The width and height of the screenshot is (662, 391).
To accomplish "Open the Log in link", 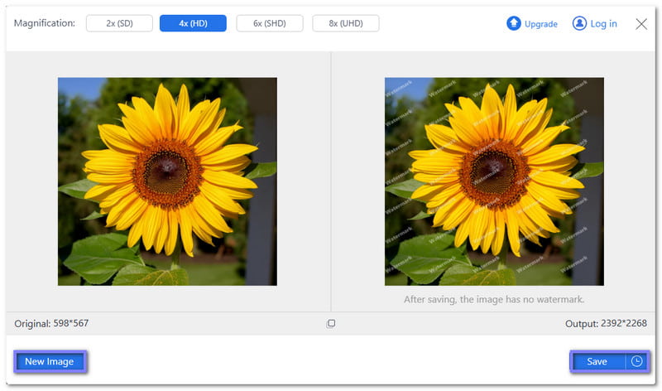I will (603, 24).
